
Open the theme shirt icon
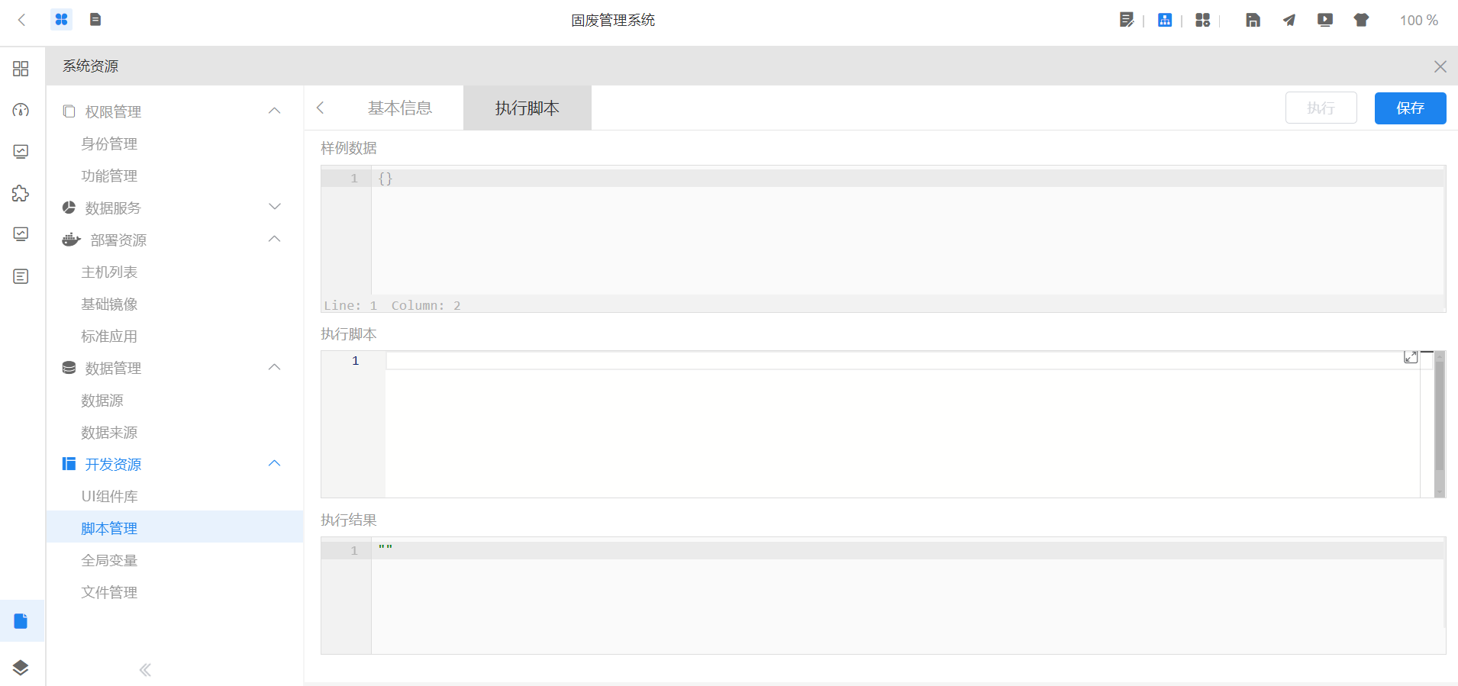pyautogui.click(x=1361, y=20)
